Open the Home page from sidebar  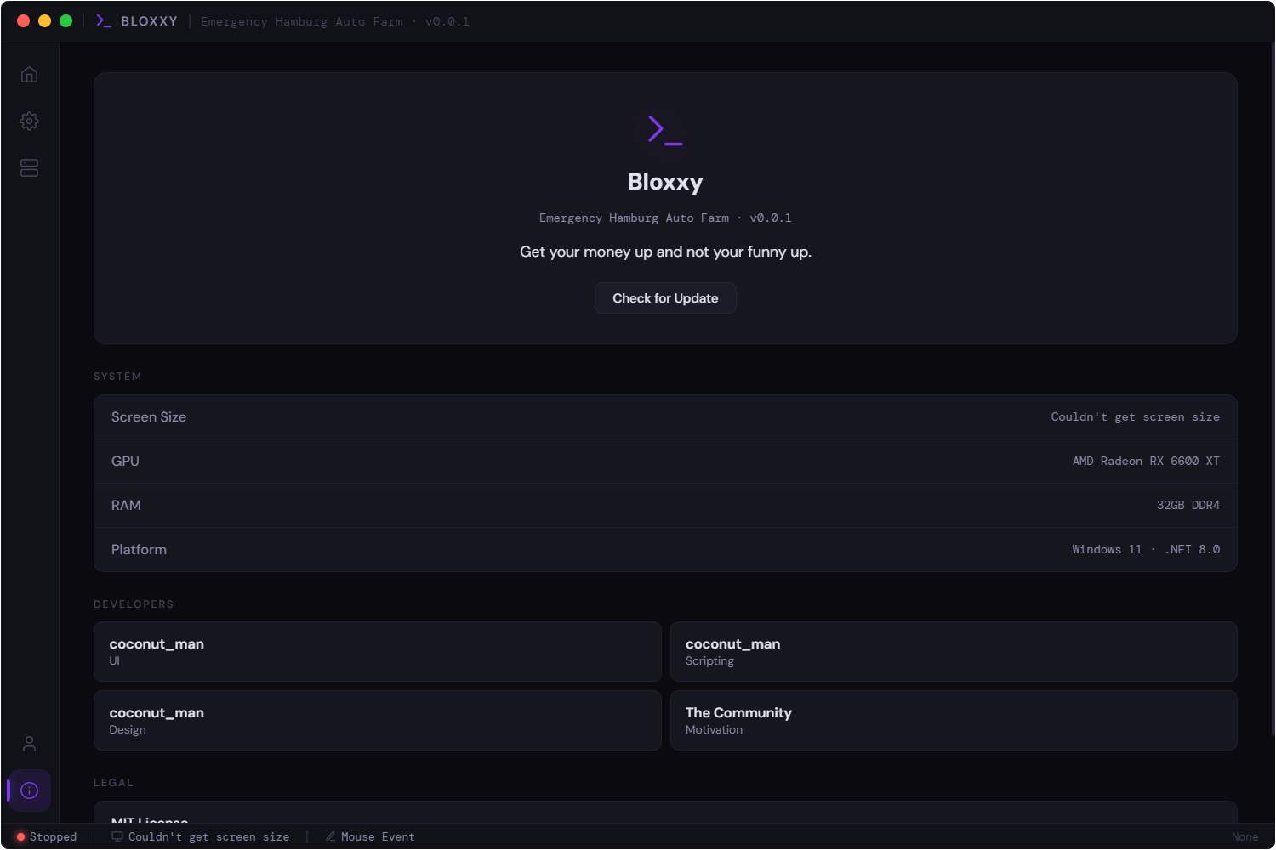pos(30,75)
